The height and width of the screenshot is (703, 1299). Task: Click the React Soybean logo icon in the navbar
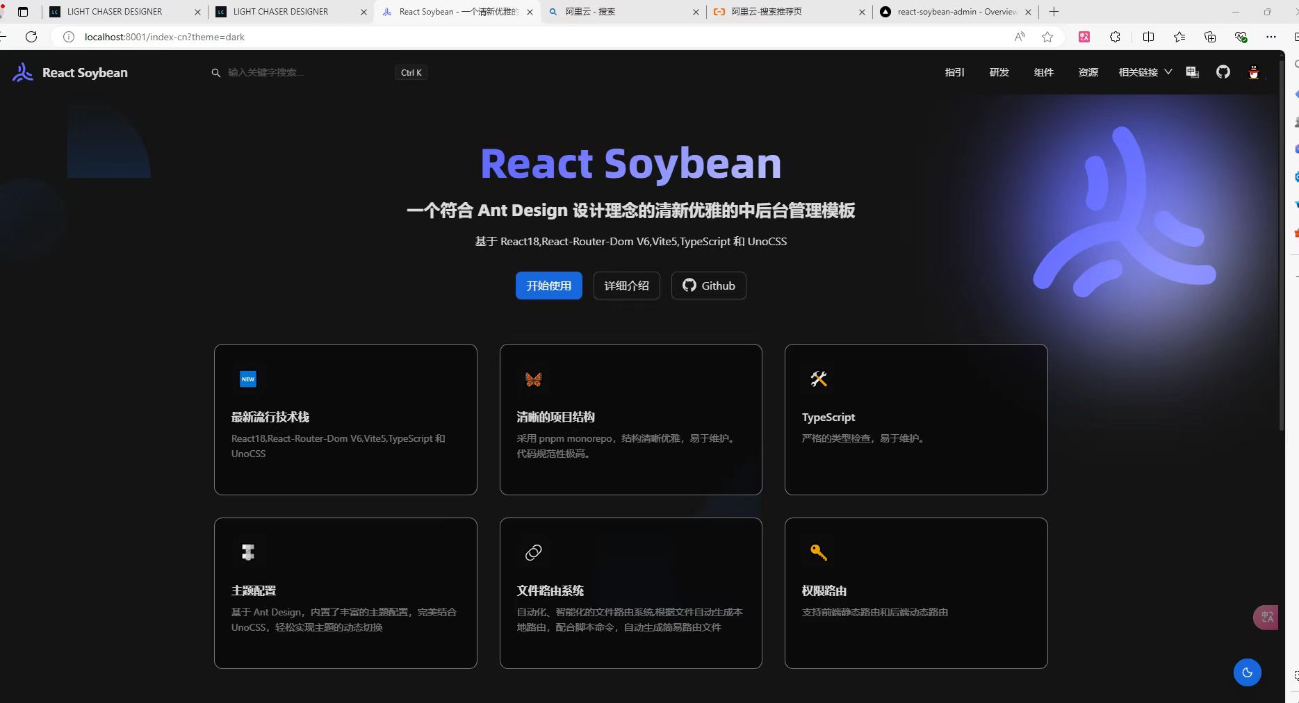pos(23,72)
